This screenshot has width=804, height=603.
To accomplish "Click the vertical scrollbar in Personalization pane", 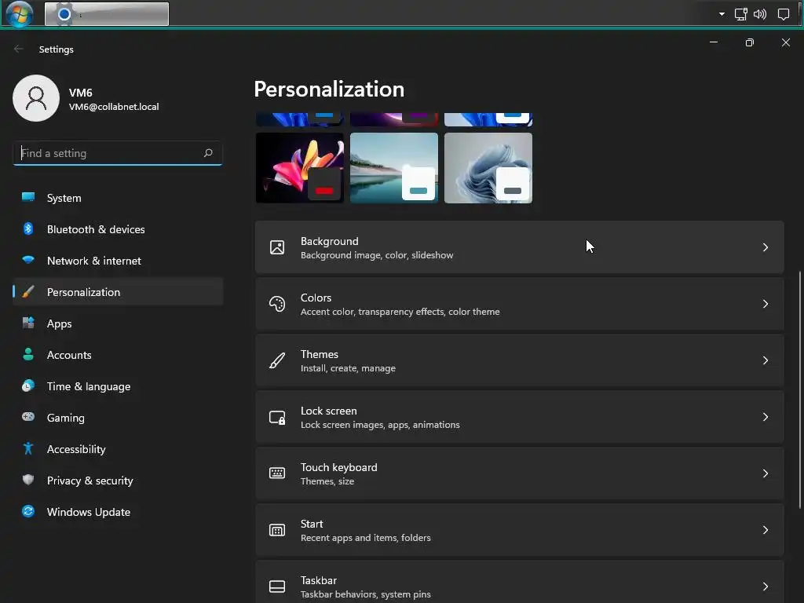I will [x=800, y=389].
